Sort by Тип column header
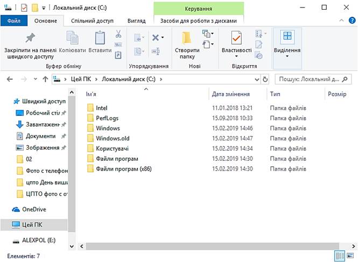The image size is (358, 262). (x=296, y=94)
